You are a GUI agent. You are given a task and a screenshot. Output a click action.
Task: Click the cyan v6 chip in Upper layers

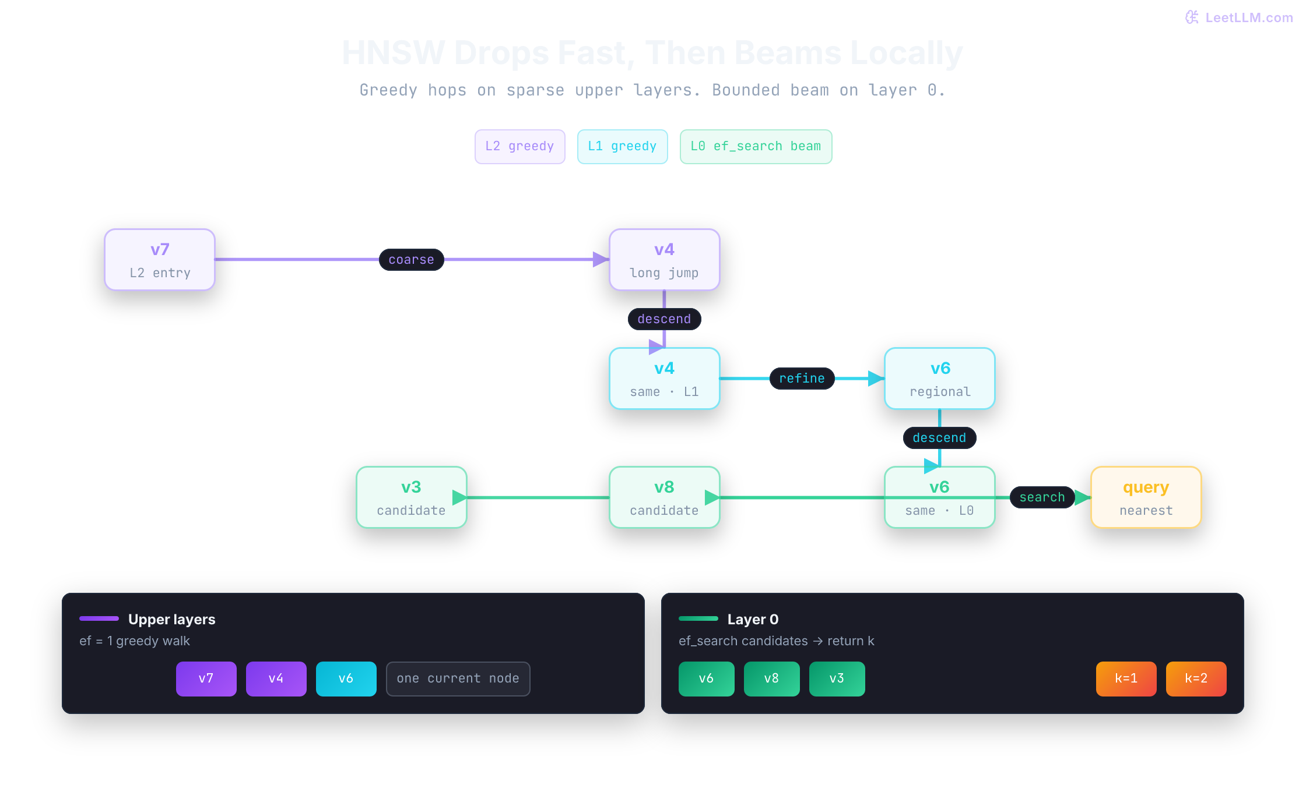[346, 678]
